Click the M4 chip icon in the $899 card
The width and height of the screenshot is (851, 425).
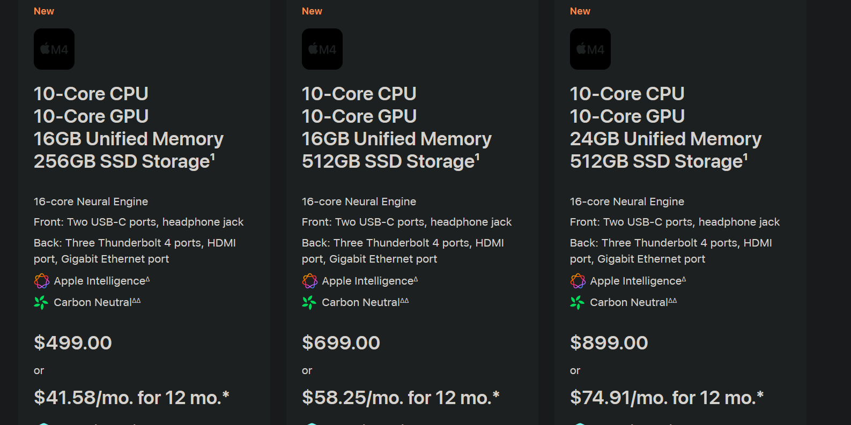point(590,49)
